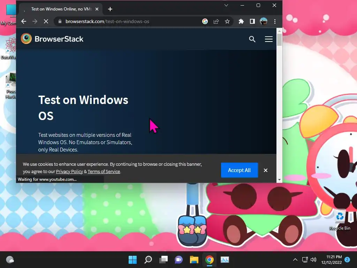The image size is (357, 268).
Task: Open Chrome three-dot menu
Action: coord(275,21)
